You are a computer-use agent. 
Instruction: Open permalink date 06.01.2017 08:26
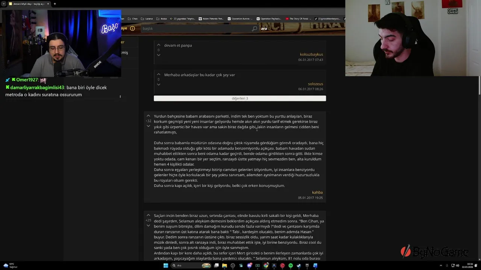tap(310, 89)
